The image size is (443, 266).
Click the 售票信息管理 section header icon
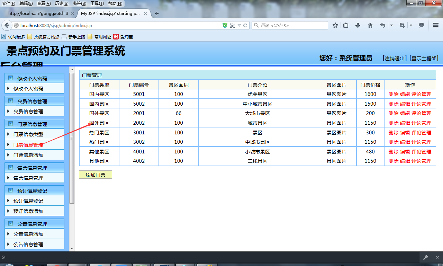pos(10,168)
